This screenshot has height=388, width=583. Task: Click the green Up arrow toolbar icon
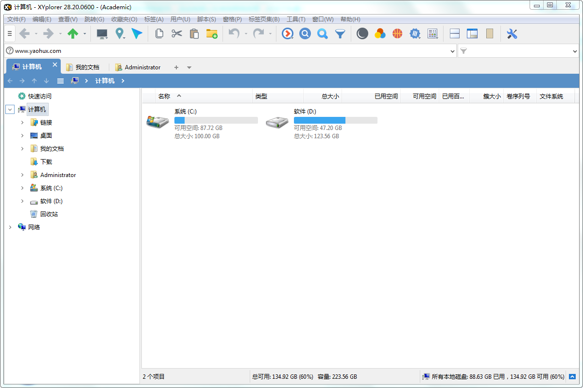click(x=73, y=33)
